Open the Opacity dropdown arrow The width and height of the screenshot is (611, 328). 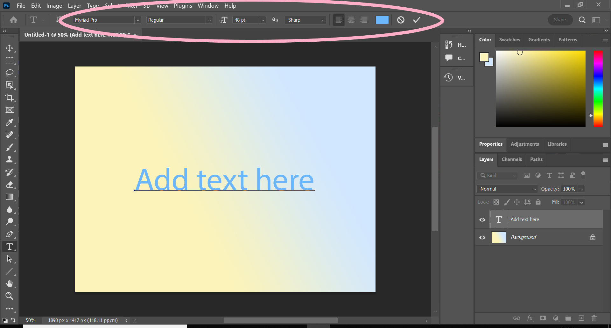click(x=581, y=189)
